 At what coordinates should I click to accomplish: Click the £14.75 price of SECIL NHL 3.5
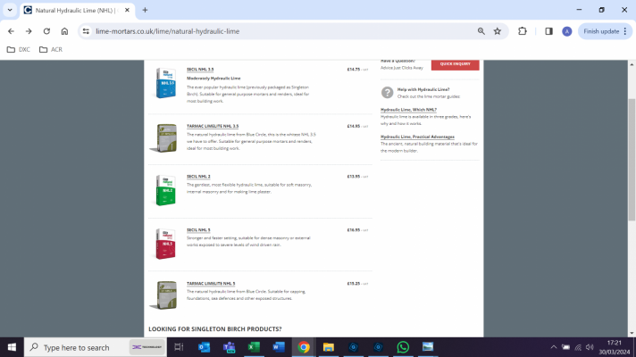click(x=354, y=70)
